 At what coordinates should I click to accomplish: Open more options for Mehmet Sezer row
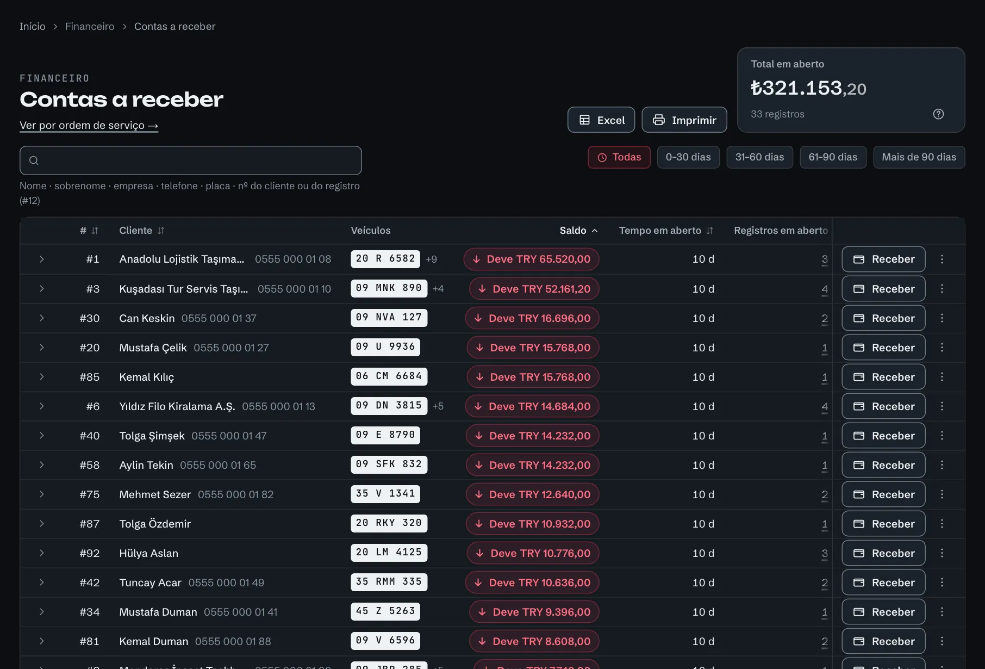tap(942, 494)
